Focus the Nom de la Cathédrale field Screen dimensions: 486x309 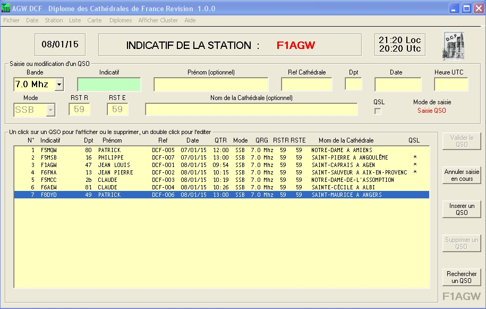click(251, 110)
